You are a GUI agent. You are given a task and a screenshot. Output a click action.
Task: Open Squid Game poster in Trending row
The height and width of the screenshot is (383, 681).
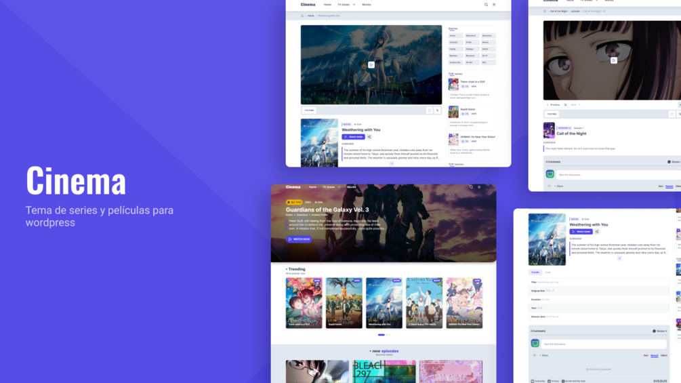click(344, 303)
